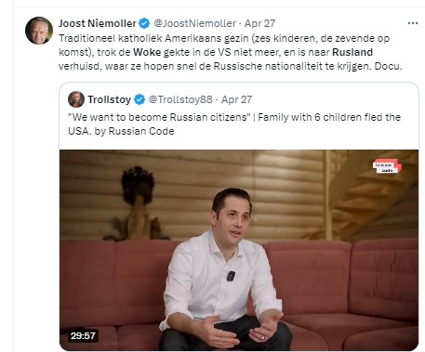
Task: Open quoted tweet text about Russian citizens
Action: pos(234,124)
